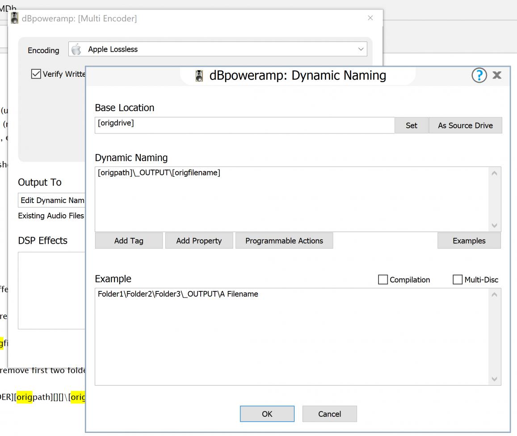
Task: Click the Multi Encoder window speaker icon
Action: coord(15,18)
